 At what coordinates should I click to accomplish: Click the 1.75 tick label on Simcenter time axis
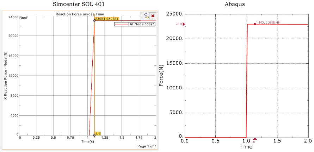coord(139,138)
